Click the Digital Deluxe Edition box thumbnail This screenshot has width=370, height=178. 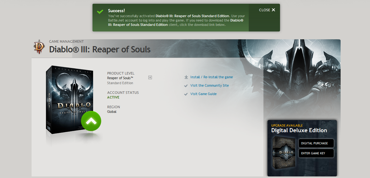click(x=284, y=152)
